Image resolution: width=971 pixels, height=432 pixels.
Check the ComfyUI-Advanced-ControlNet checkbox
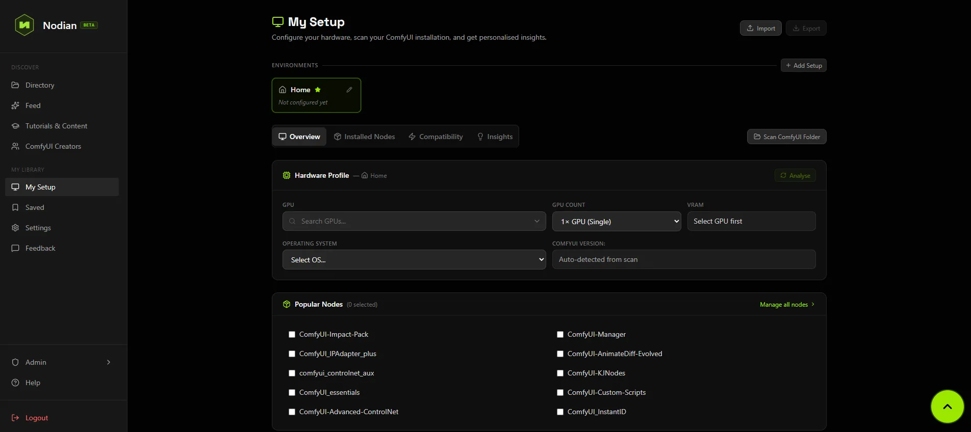click(292, 412)
